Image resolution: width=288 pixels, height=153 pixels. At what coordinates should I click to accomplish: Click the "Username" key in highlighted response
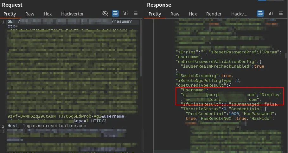[190, 90]
